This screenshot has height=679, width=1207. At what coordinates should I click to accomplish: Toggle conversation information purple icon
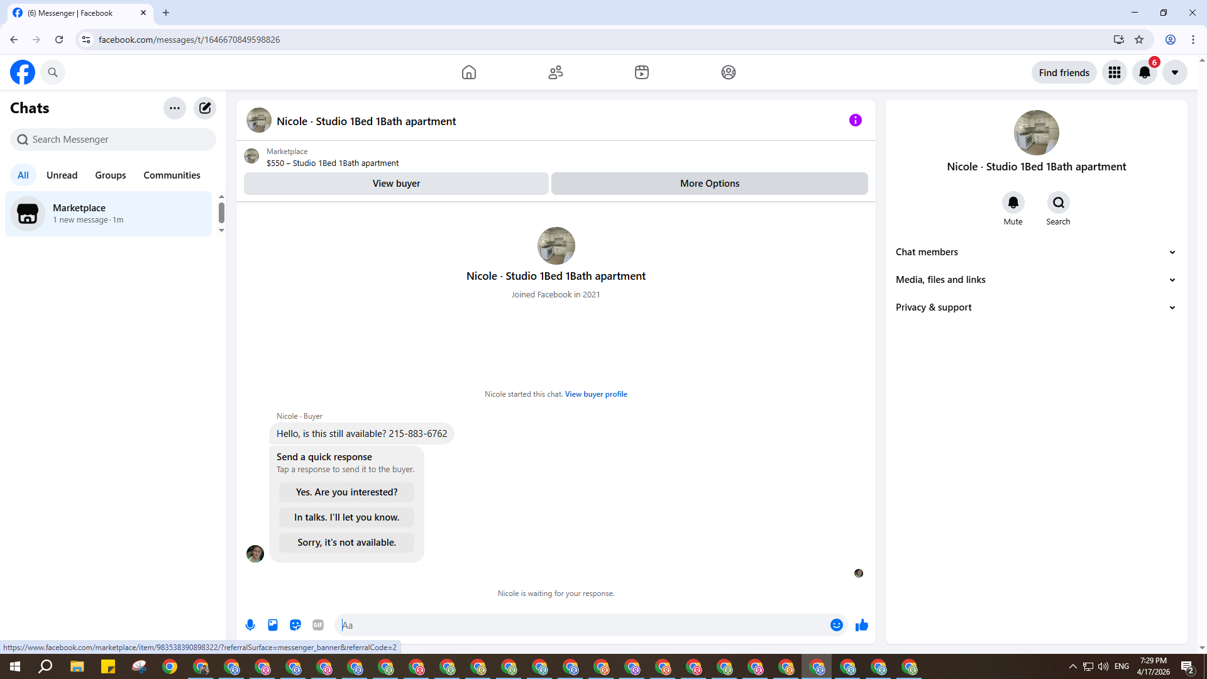point(855,120)
